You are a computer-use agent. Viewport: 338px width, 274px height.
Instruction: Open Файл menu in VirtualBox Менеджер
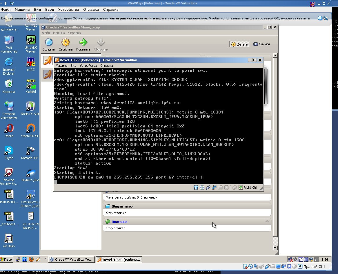46,33
